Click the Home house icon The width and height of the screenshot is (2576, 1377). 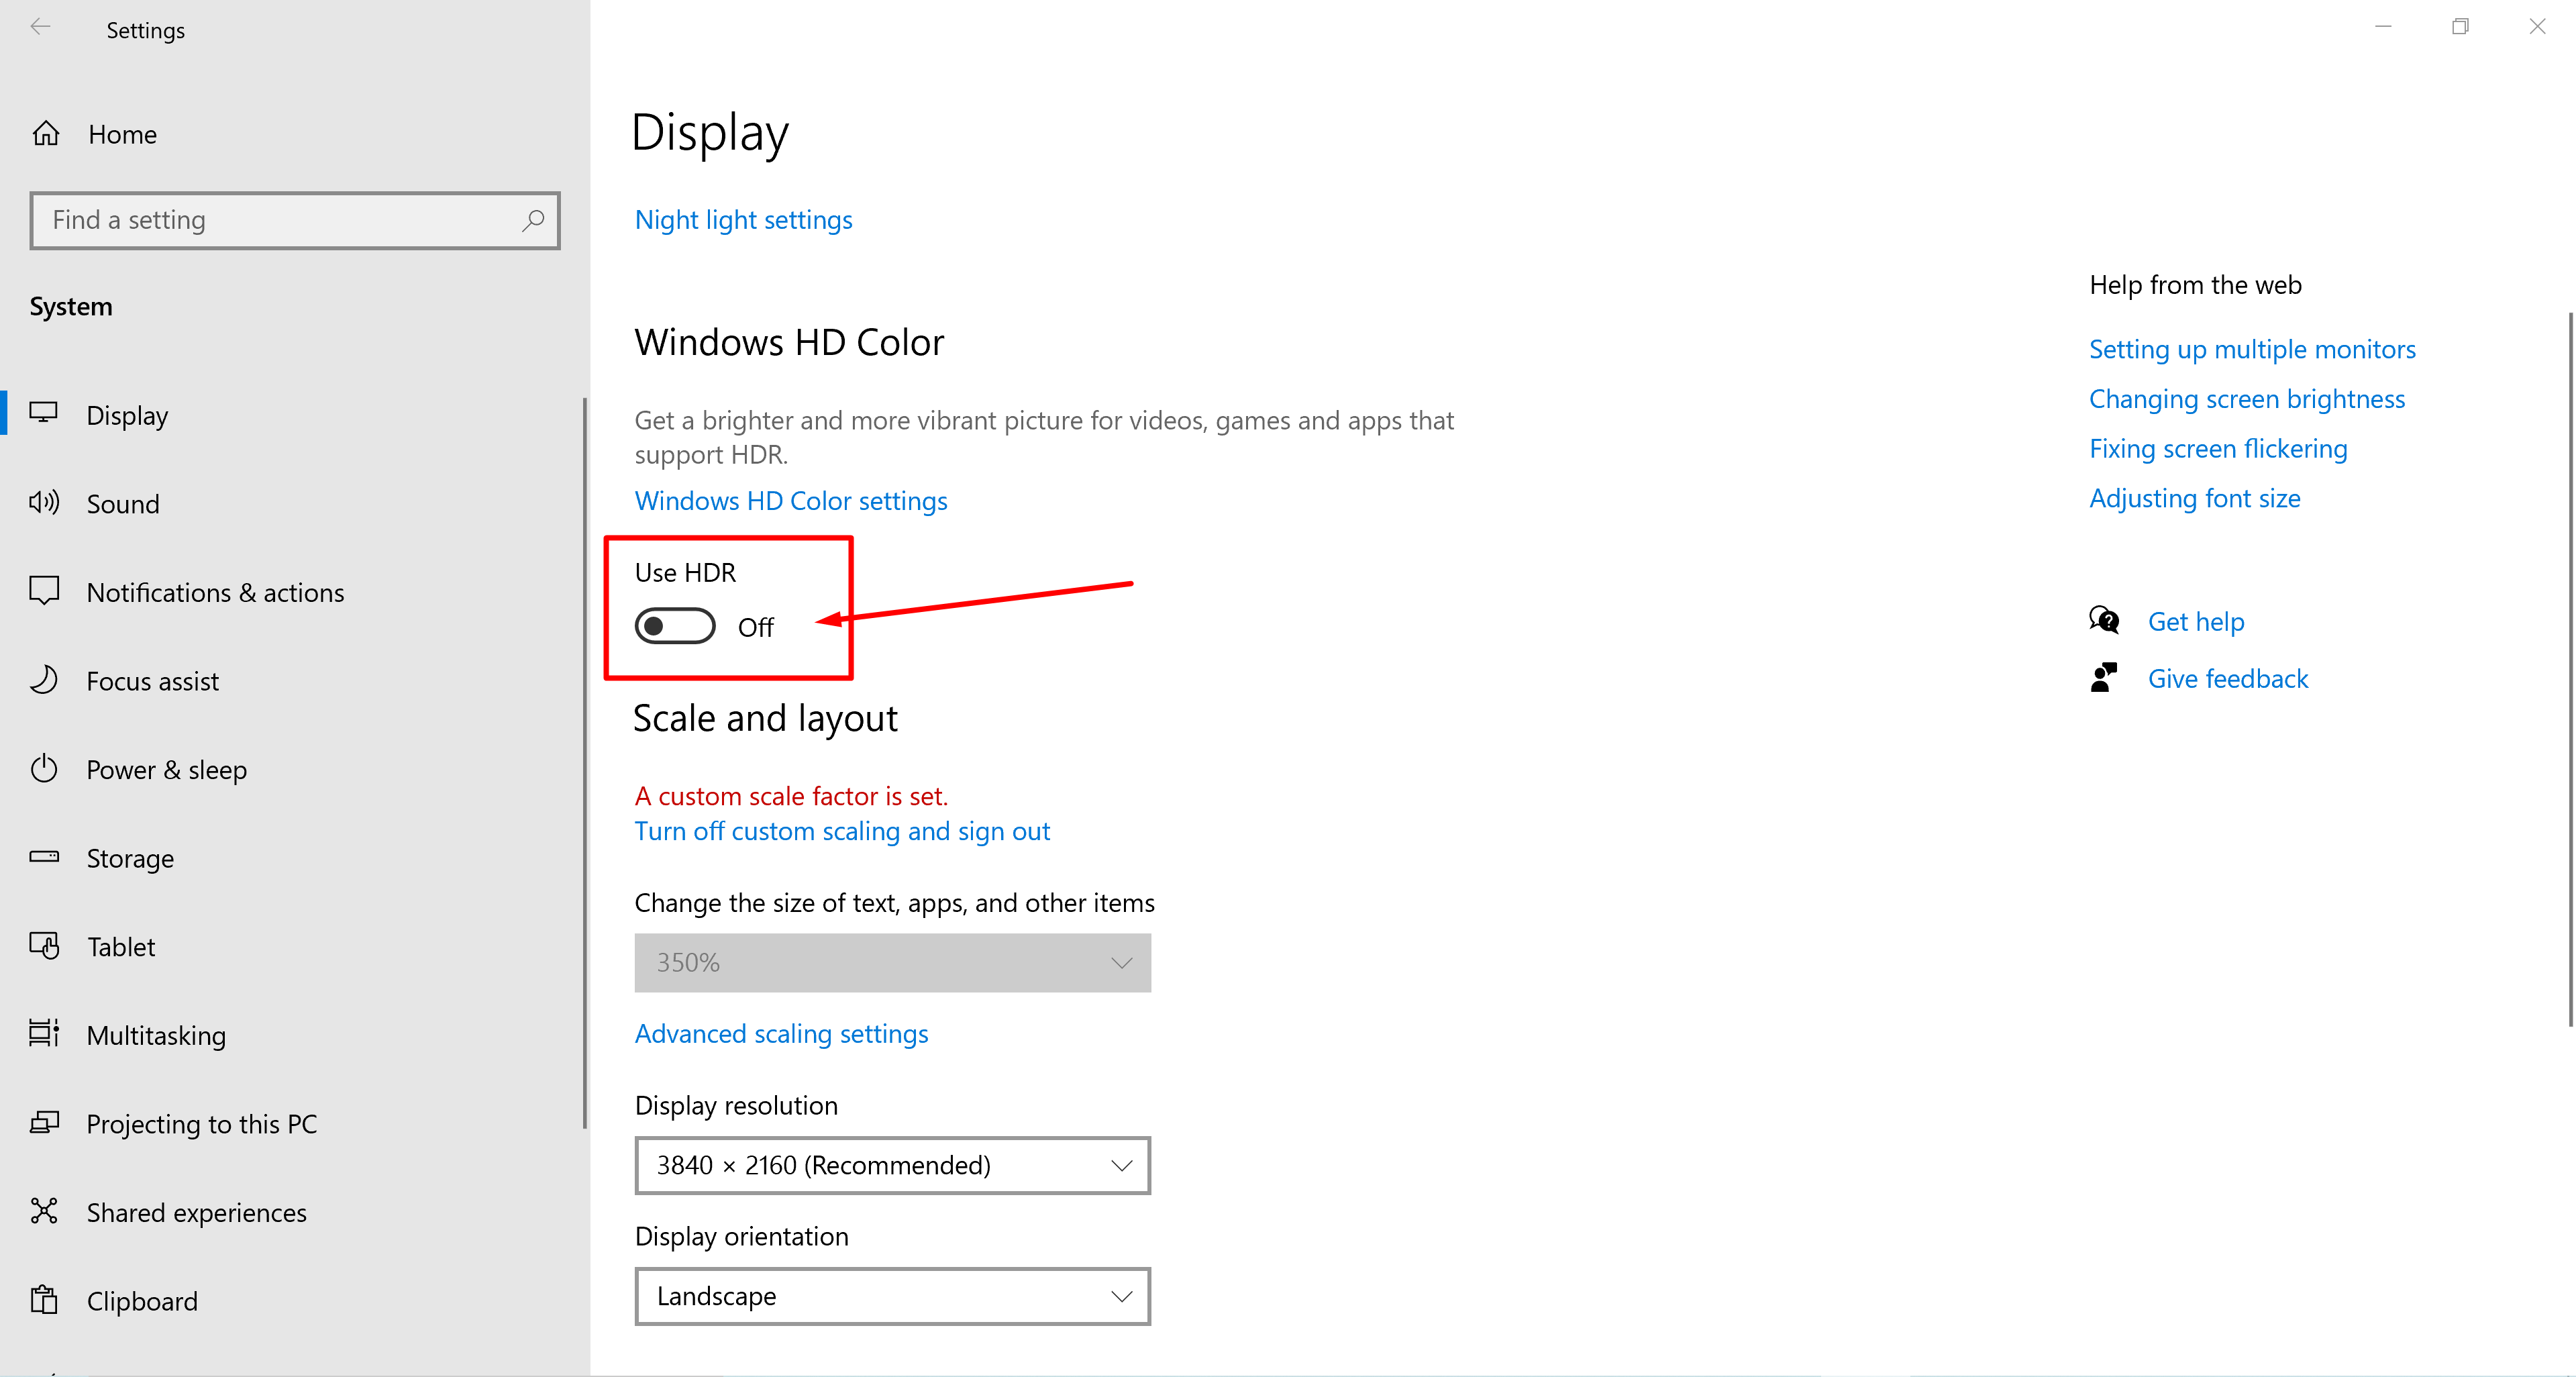46,133
